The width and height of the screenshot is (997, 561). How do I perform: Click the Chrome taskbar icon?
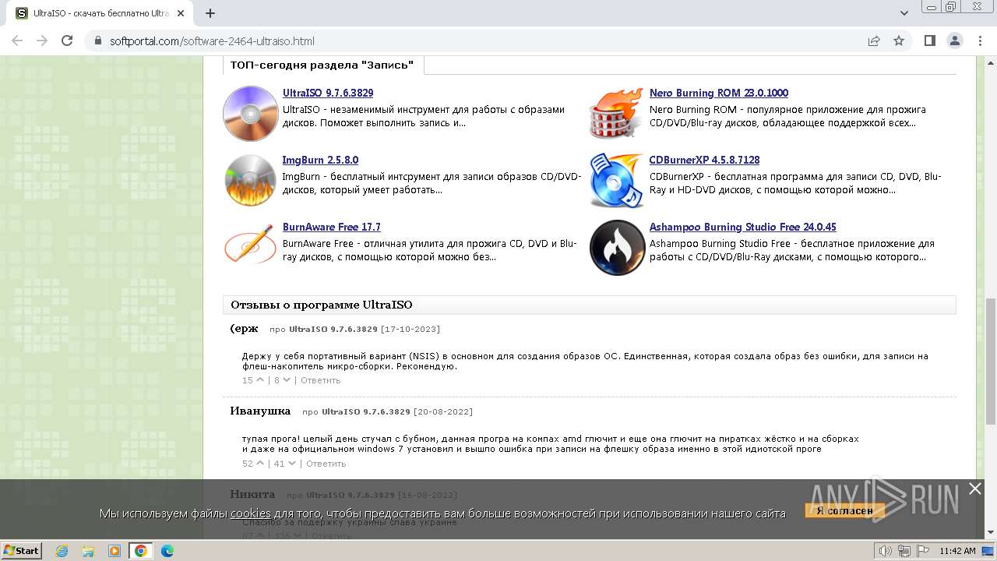(x=141, y=551)
